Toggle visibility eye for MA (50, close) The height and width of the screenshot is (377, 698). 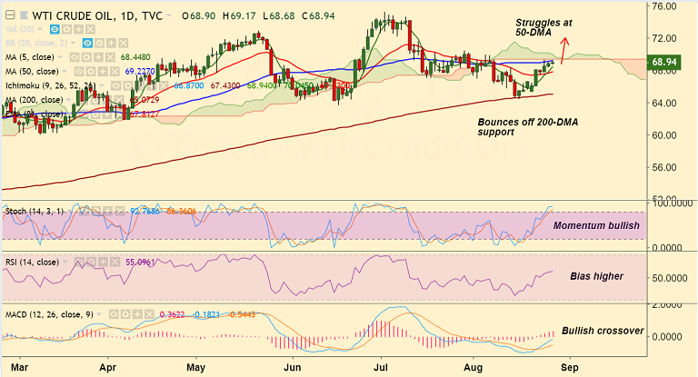pyautogui.click(x=79, y=72)
